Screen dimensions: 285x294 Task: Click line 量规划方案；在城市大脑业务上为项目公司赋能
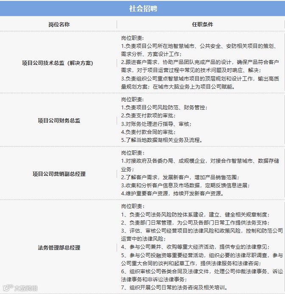(178, 86)
